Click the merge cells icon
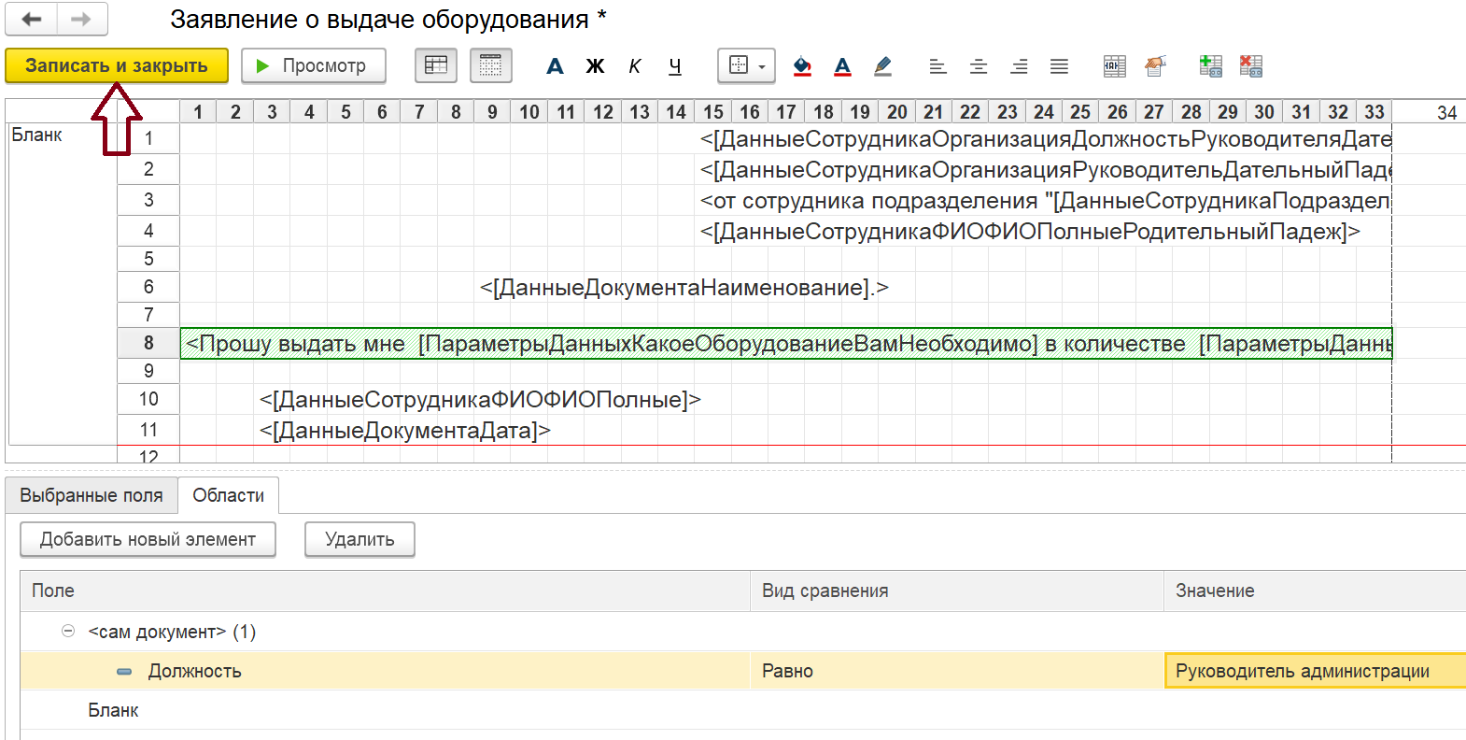Screen dimensions: 1466x740 coord(1115,66)
